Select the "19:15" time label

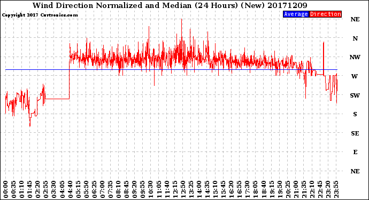[x=272, y=189]
